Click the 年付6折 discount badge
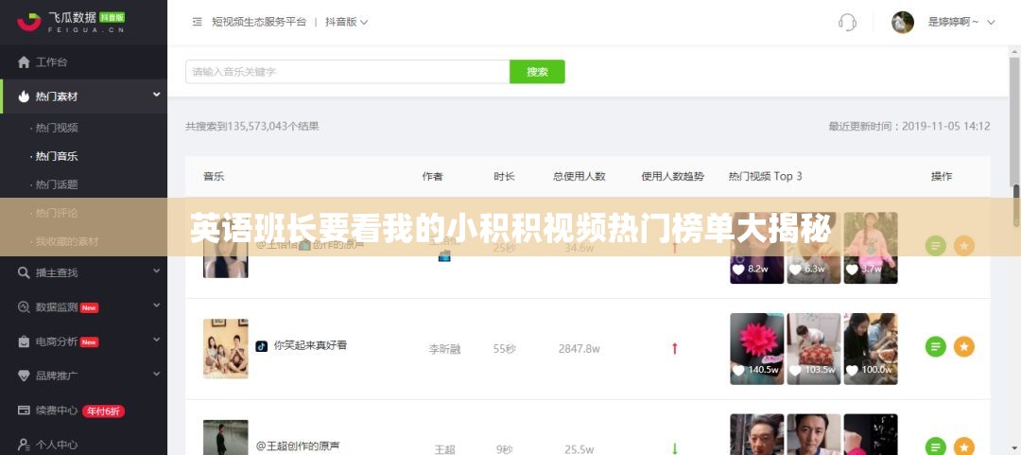This screenshot has height=455, width=1021. pyautogui.click(x=104, y=411)
